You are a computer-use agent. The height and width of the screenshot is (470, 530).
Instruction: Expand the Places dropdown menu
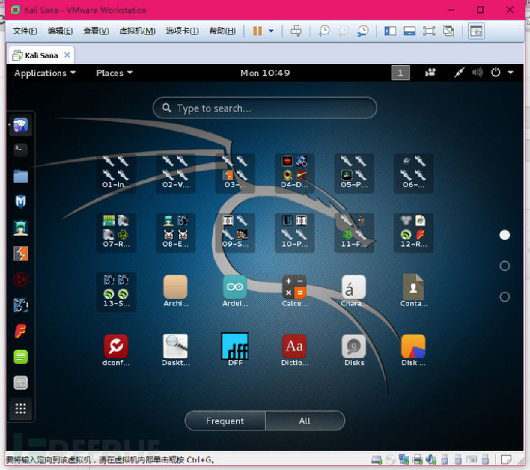pyautogui.click(x=114, y=73)
